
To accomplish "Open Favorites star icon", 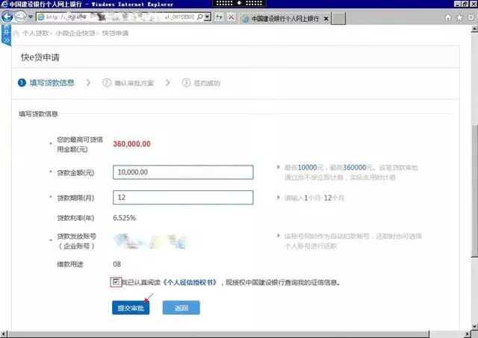I will (x=459, y=18).
